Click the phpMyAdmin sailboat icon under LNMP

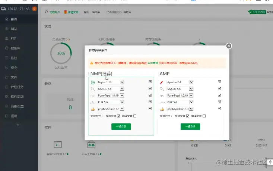[x=93, y=109]
